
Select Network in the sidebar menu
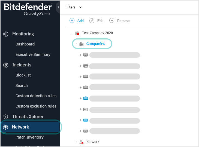(x=30, y=127)
